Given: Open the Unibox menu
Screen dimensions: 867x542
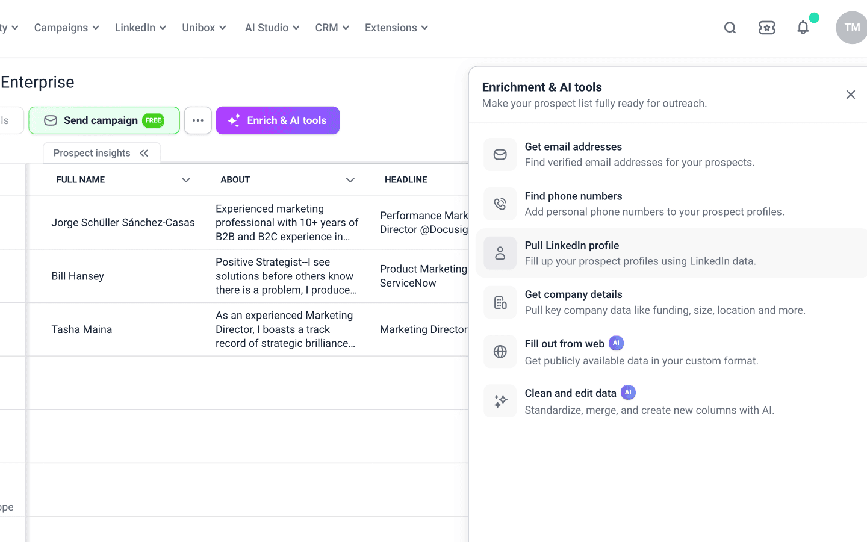Looking at the screenshot, I should [x=204, y=28].
